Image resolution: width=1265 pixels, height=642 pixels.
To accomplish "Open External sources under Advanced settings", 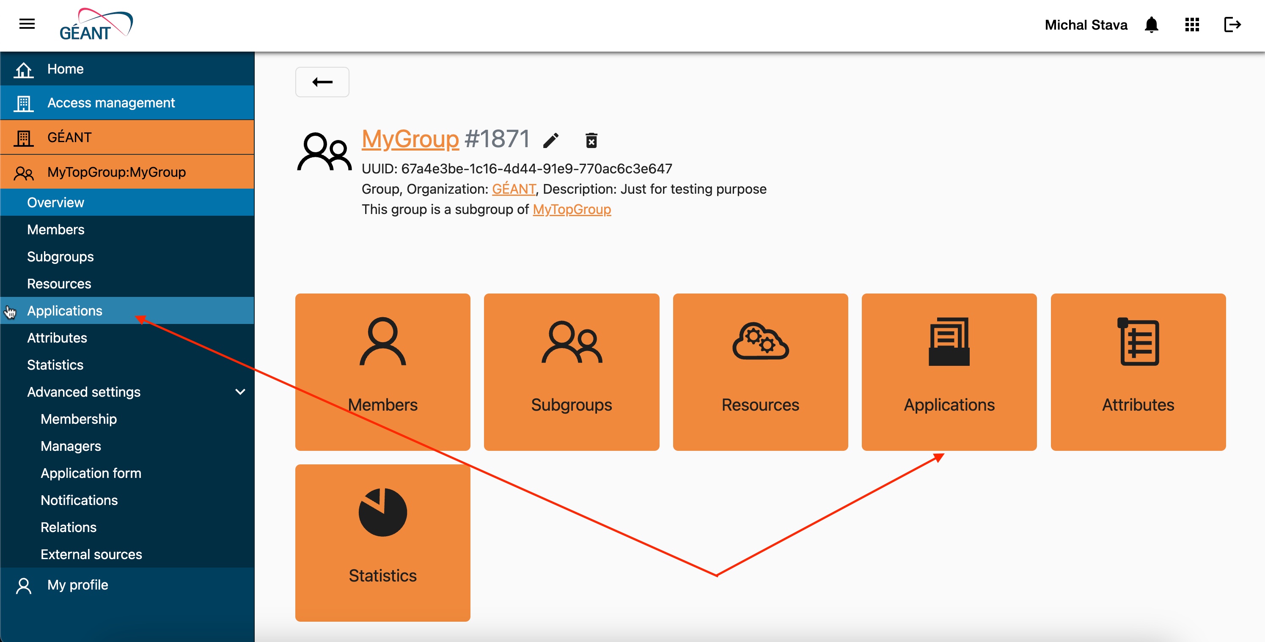I will point(127,554).
